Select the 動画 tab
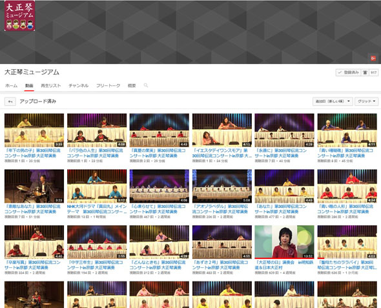Image resolution: width=381 pixels, height=308 pixels. [29, 85]
